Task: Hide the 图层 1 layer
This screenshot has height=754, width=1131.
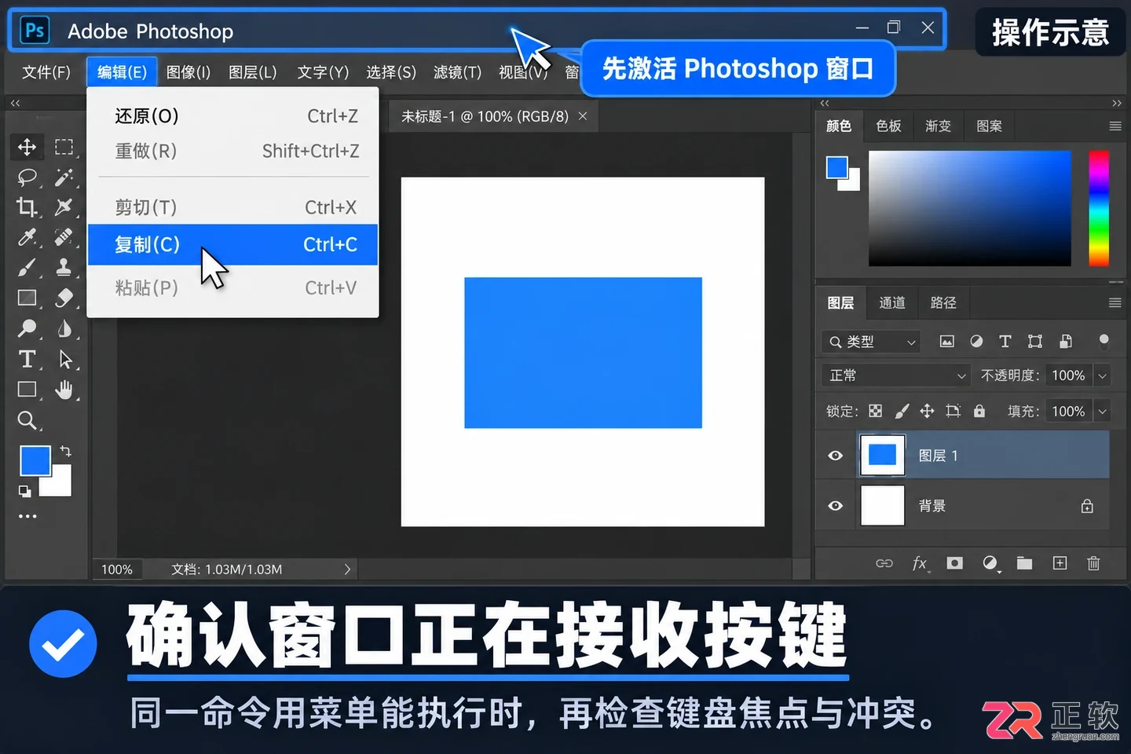Action: point(836,456)
